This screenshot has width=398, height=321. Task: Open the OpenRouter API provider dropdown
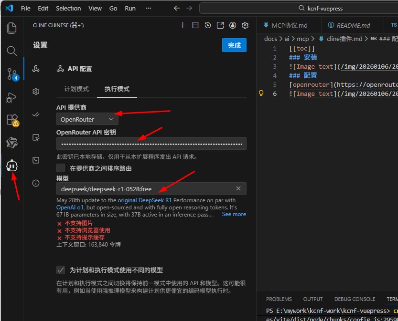coord(87,119)
